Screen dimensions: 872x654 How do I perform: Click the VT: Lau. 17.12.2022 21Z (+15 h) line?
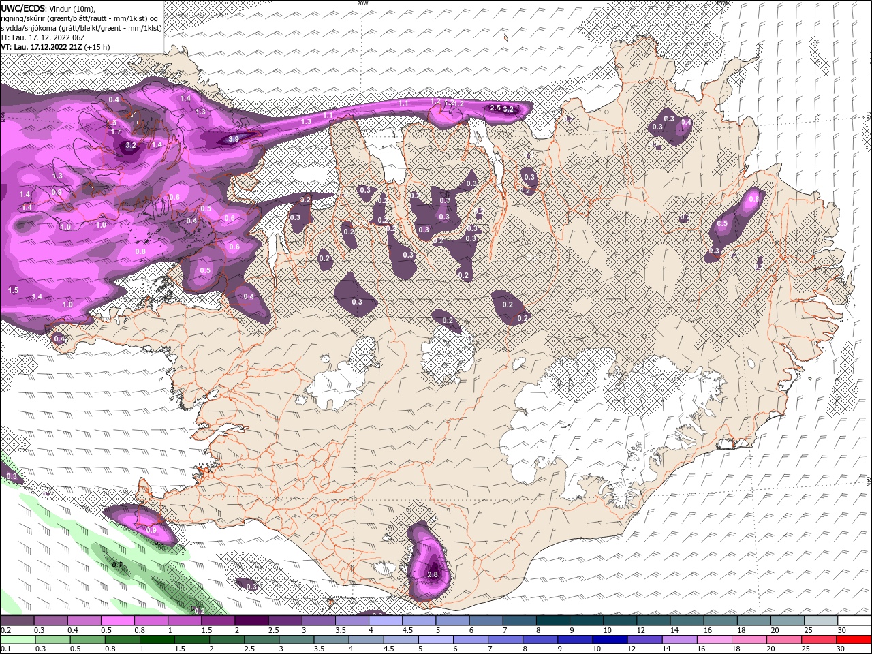pos(55,47)
